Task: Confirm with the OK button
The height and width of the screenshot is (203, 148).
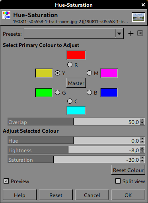Action: point(128,195)
